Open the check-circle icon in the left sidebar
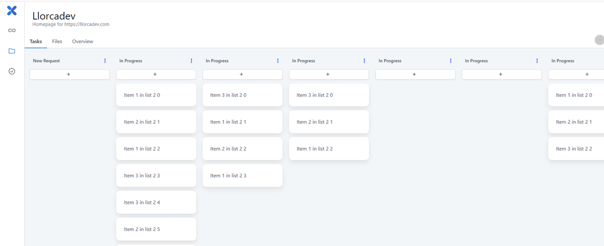604x246 pixels. (12, 72)
